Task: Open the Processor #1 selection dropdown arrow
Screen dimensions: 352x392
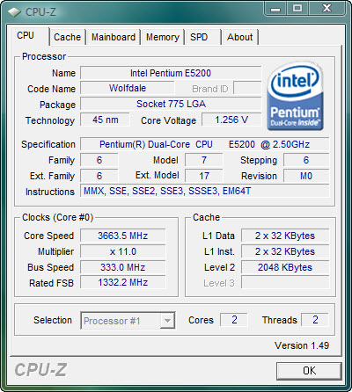Action: coord(167,321)
